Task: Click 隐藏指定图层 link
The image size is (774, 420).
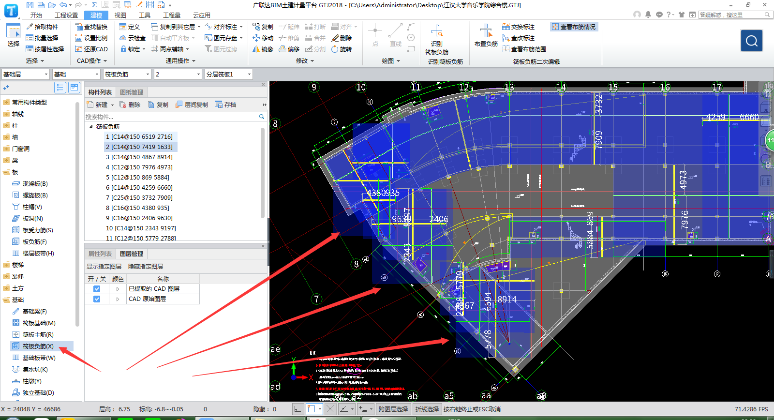Action: 146,266
